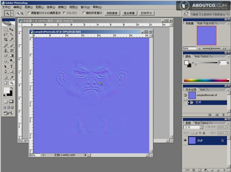Click the 打印尺寸 button
231x172 pixels.
(x=146, y=13)
